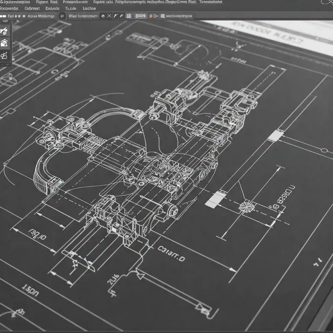The height and width of the screenshot is (333, 333).
Task: Click the key-shaped tool in left sidebar
Action: (x=5, y=32)
